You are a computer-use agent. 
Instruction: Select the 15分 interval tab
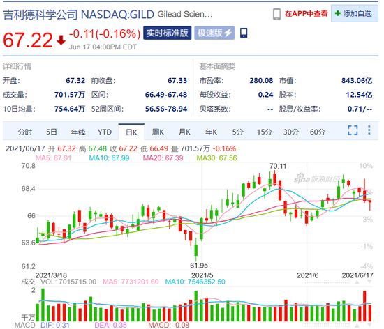point(264,132)
